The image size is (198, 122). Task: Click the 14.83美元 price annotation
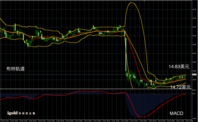point(179,67)
